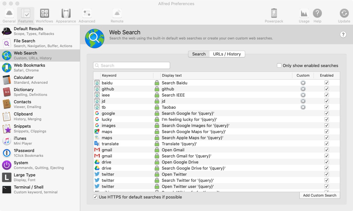Disable the Open Google Drive checkbox
Viewport: 353px width, 211px height.
327,162
